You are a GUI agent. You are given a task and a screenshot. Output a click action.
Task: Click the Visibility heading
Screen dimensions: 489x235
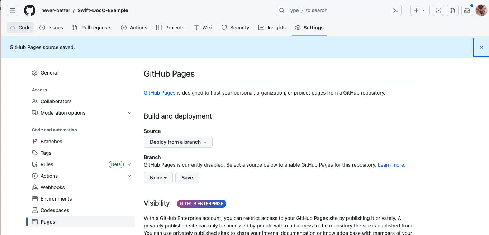coord(157,203)
